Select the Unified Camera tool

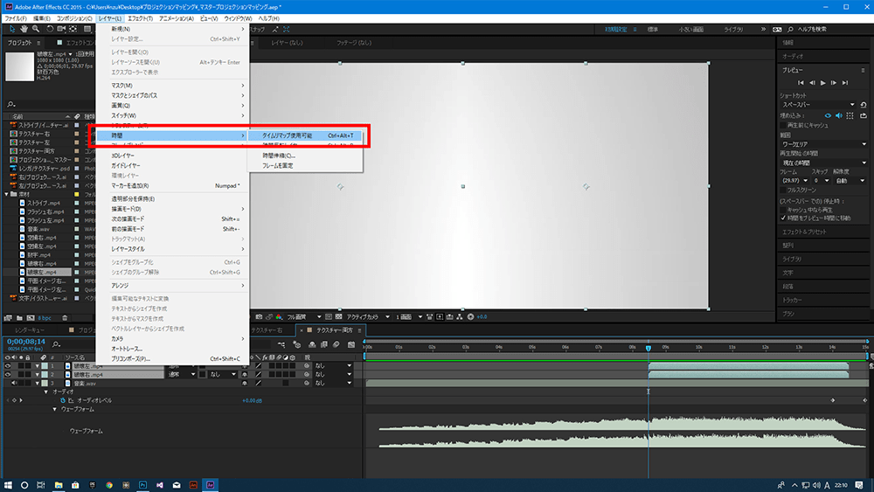pos(61,29)
